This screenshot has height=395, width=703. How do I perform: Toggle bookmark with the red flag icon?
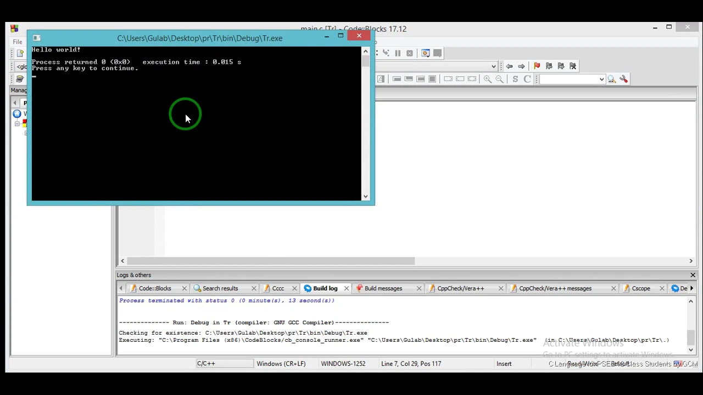[537, 66]
